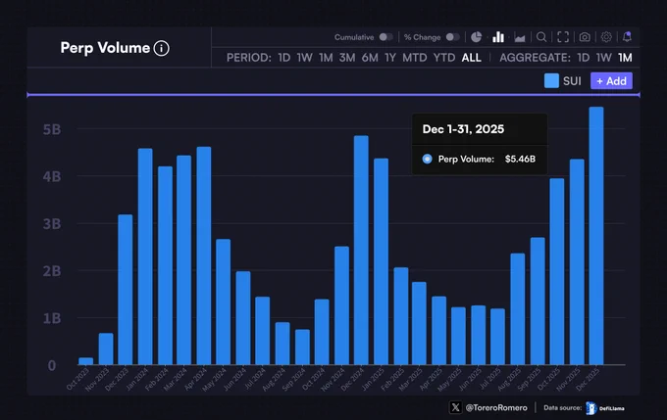This screenshot has width=667, height=420.
Task: Set period to MTD
Action: (414, 58)
